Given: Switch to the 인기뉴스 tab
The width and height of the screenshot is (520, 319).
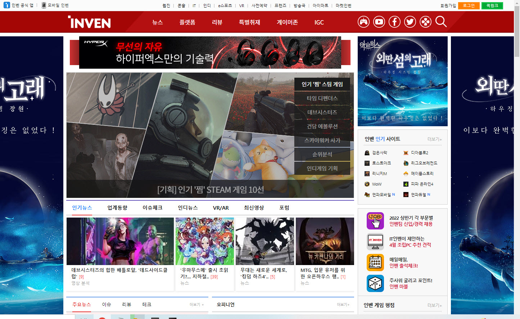Looking at the screenshot, I should (x=82, y=208).
